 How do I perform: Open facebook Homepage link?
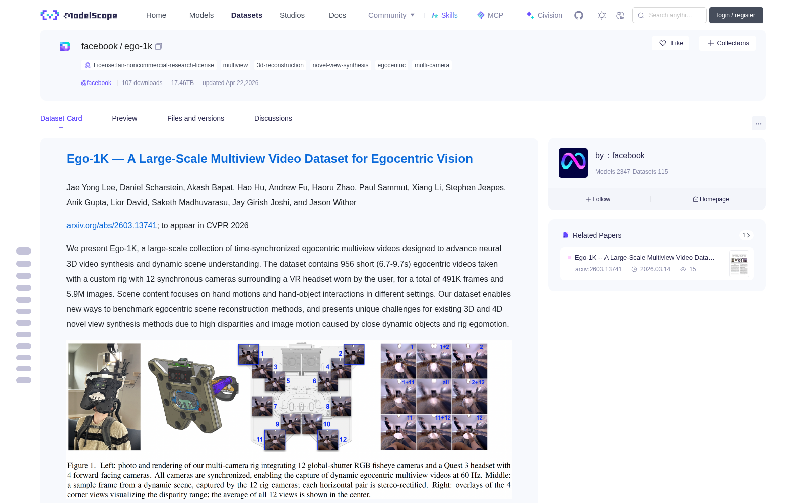pyautogui.click(x=711, y=199)
